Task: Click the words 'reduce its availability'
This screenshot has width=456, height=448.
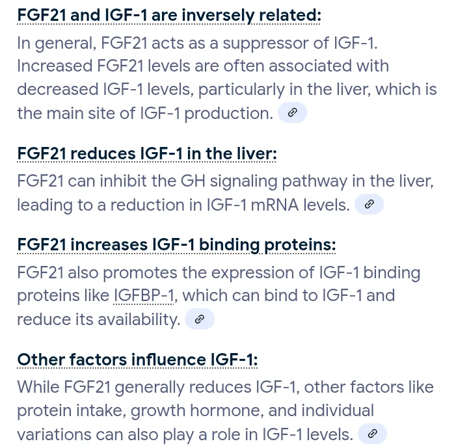Action: point(99,319)
